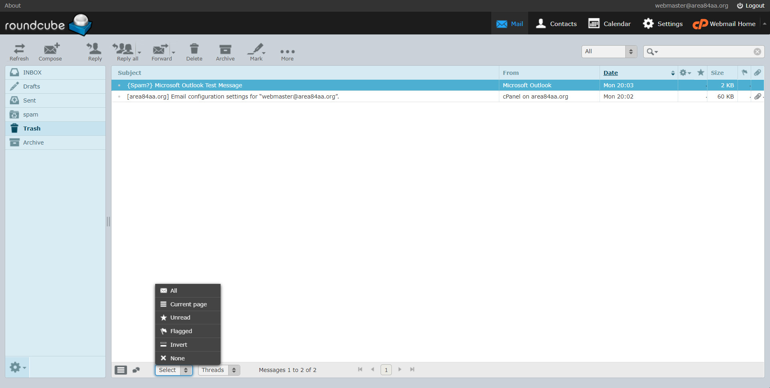Switch to threads view mode button
The height and width of the screenshot is (388, 770).
click(136, 370)
